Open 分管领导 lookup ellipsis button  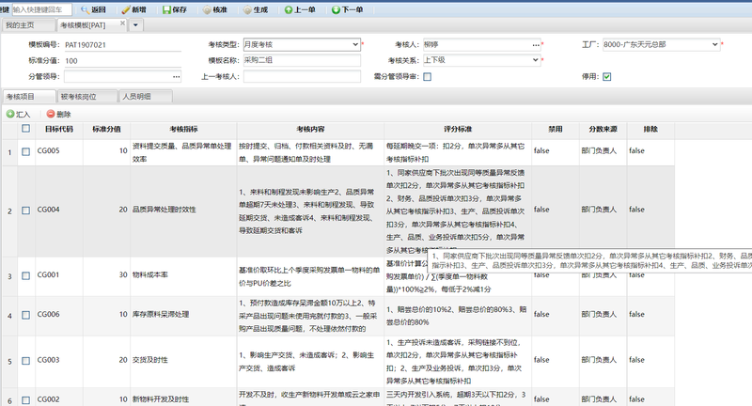[177, 76]
